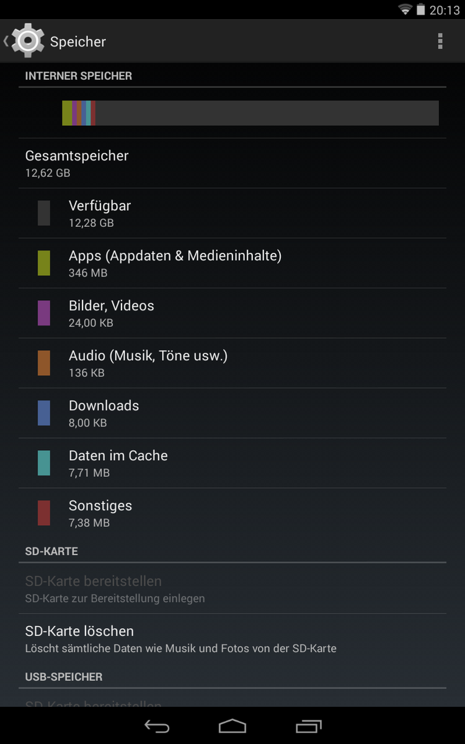Tap the Wi-Fi status icon

pyautogui.click(x=405, y=9)
